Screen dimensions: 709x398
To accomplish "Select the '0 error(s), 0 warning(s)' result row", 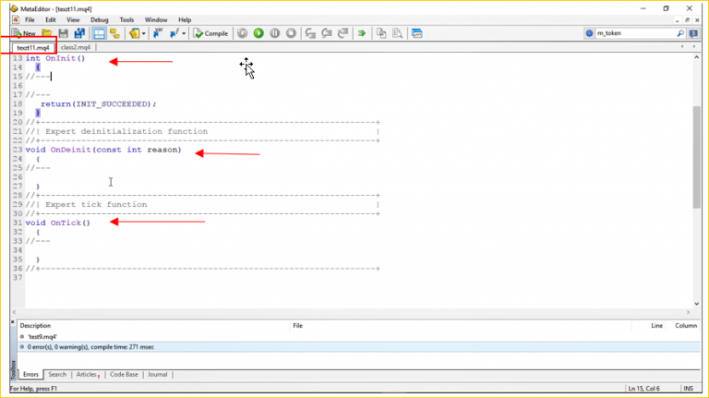I will tap(359, 347).
